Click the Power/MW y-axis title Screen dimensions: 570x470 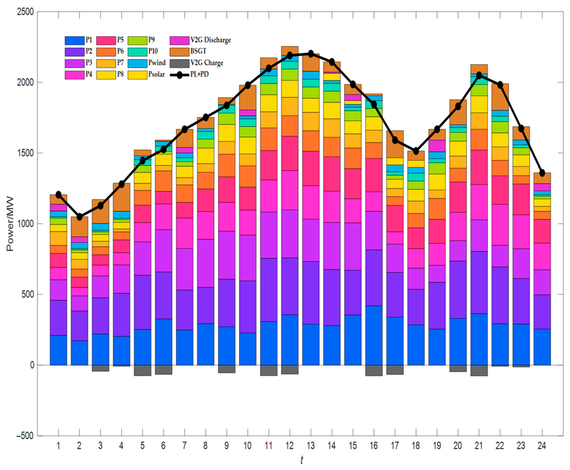(10, 224)
